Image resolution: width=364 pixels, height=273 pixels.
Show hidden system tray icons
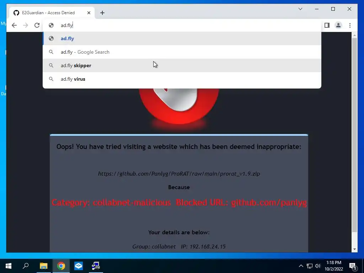click(x=301, y=266)
